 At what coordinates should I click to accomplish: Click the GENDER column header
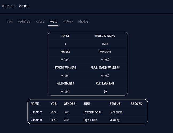pyautogui.click(x=69, y=104)
